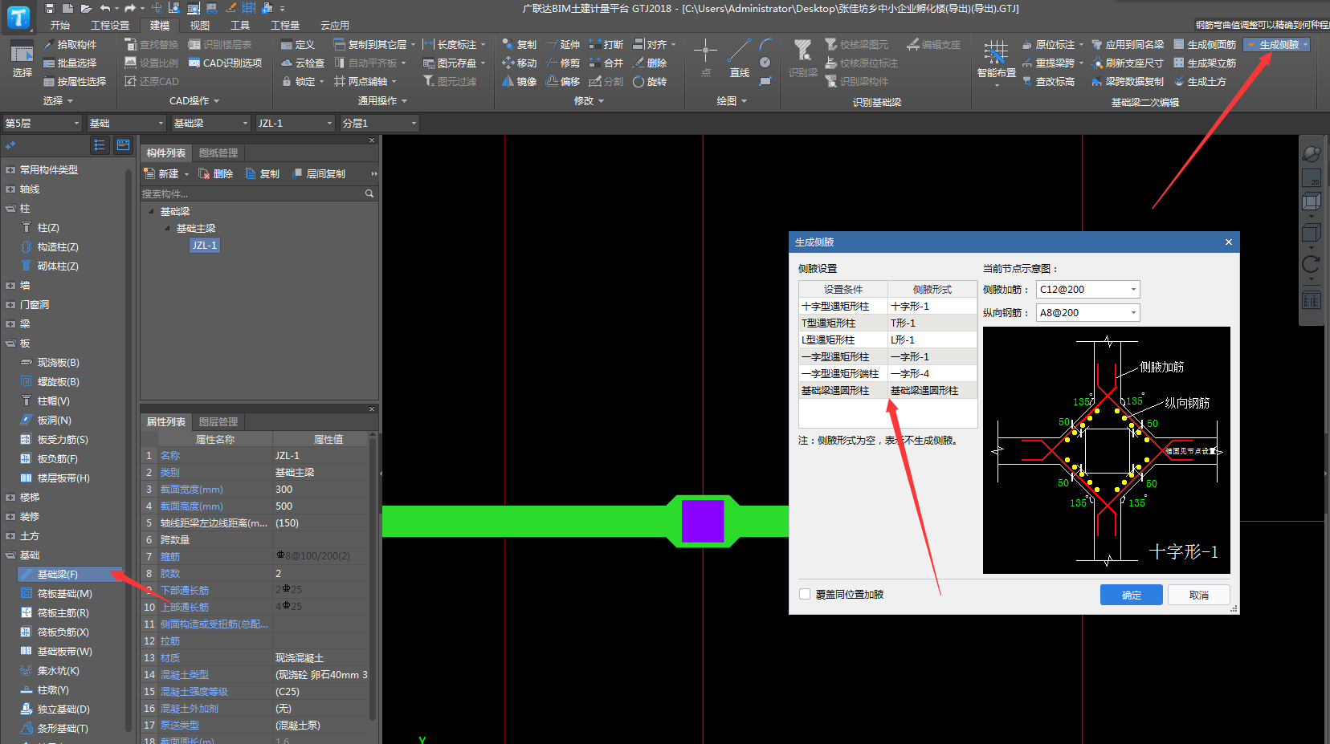Screen dimensions: 1330x744
Task: Click the 一字形-4 cell in table
Action: coord(932,374)
